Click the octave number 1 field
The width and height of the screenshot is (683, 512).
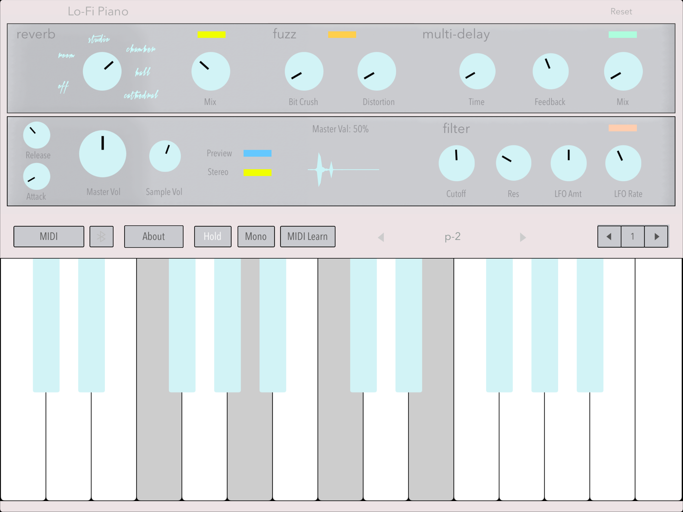(633, 236)
